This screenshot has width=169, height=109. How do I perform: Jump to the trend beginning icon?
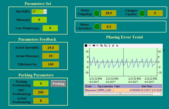tap(90, 45)
